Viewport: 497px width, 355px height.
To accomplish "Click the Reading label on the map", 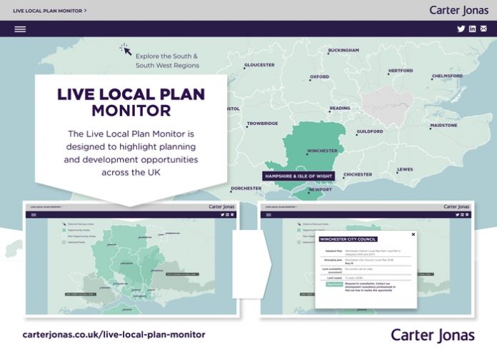I will 339,109.
